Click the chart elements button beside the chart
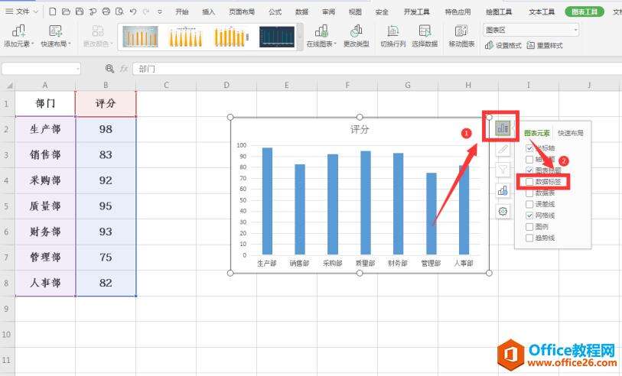This screenshot has height=376, width=622. (x=503, y=128)
